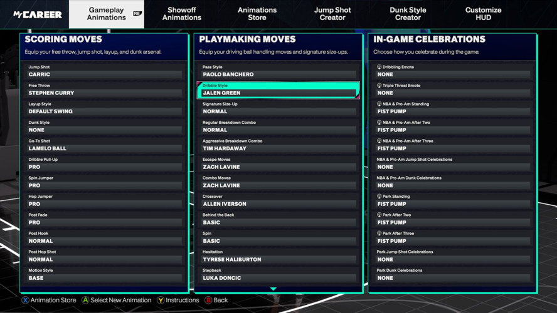The image size is (557, 313).
Task: Click the emote icon beside NBA & Pro-Am After Three
Action: 379,140
